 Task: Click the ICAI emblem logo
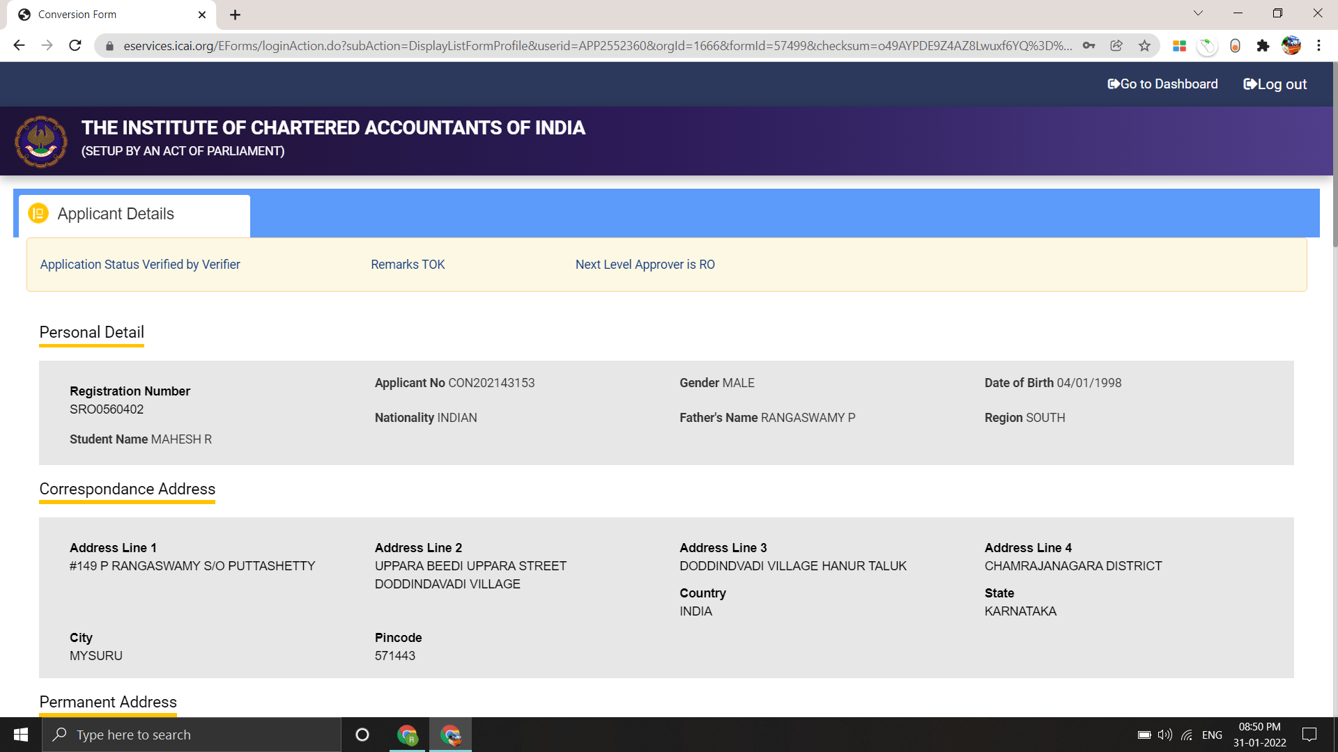[41, 141]
